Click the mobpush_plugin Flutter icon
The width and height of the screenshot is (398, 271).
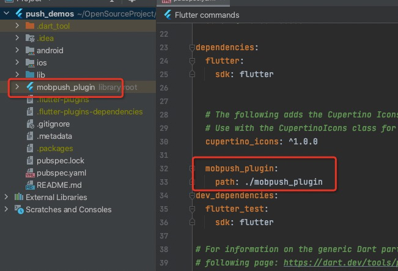pos(30,87)
